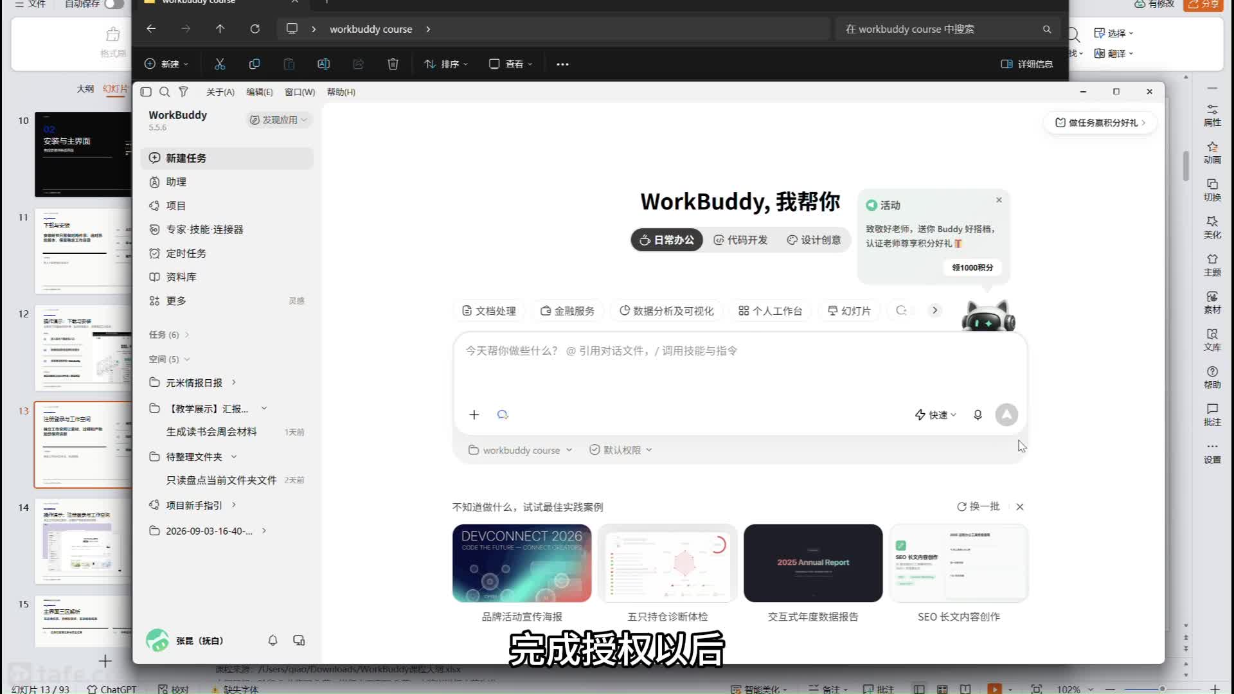Click the copy icon in explorer toolbar
This screenshot has width=1234, height=694.
pyautogui.click(x=255, y=64)
